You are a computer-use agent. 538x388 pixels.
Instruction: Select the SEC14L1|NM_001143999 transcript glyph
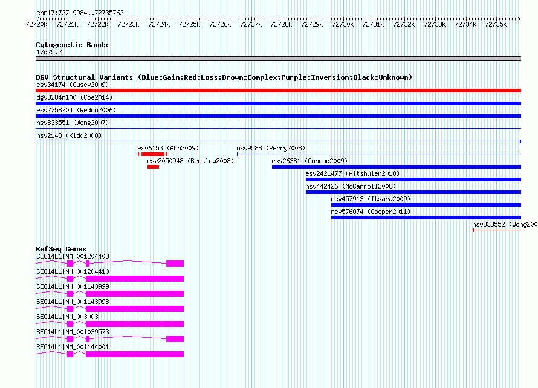coord(110,294)
